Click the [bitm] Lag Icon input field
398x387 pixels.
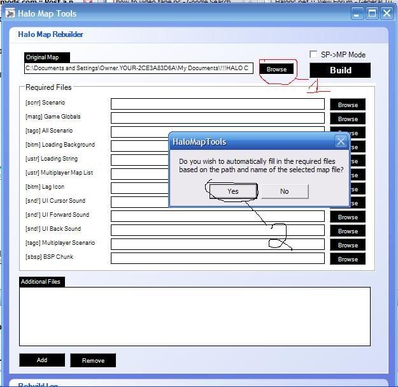tap(140, 188)
